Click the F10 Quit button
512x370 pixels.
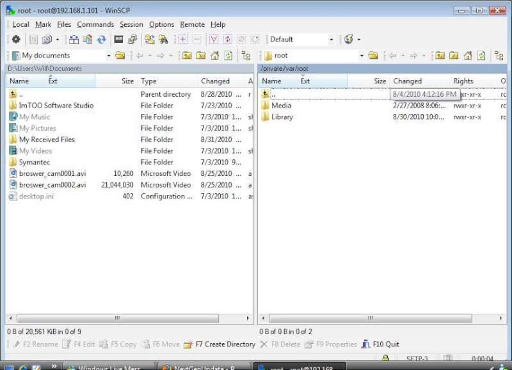tap(380, 344)
